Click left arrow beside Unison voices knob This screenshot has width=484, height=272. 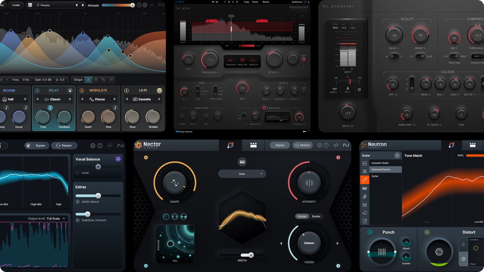pyautogui.click(x=281, y=243)
